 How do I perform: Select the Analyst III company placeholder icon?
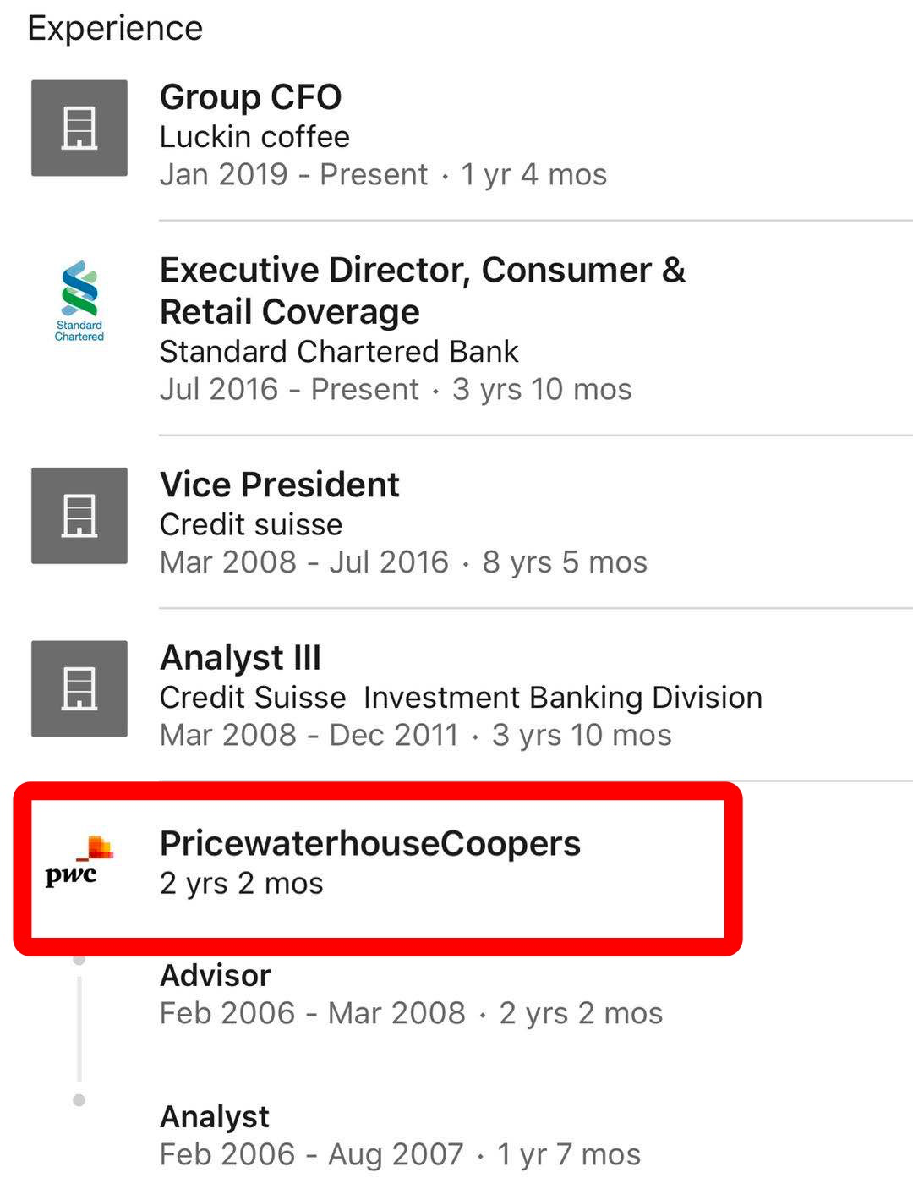point(79,688)
